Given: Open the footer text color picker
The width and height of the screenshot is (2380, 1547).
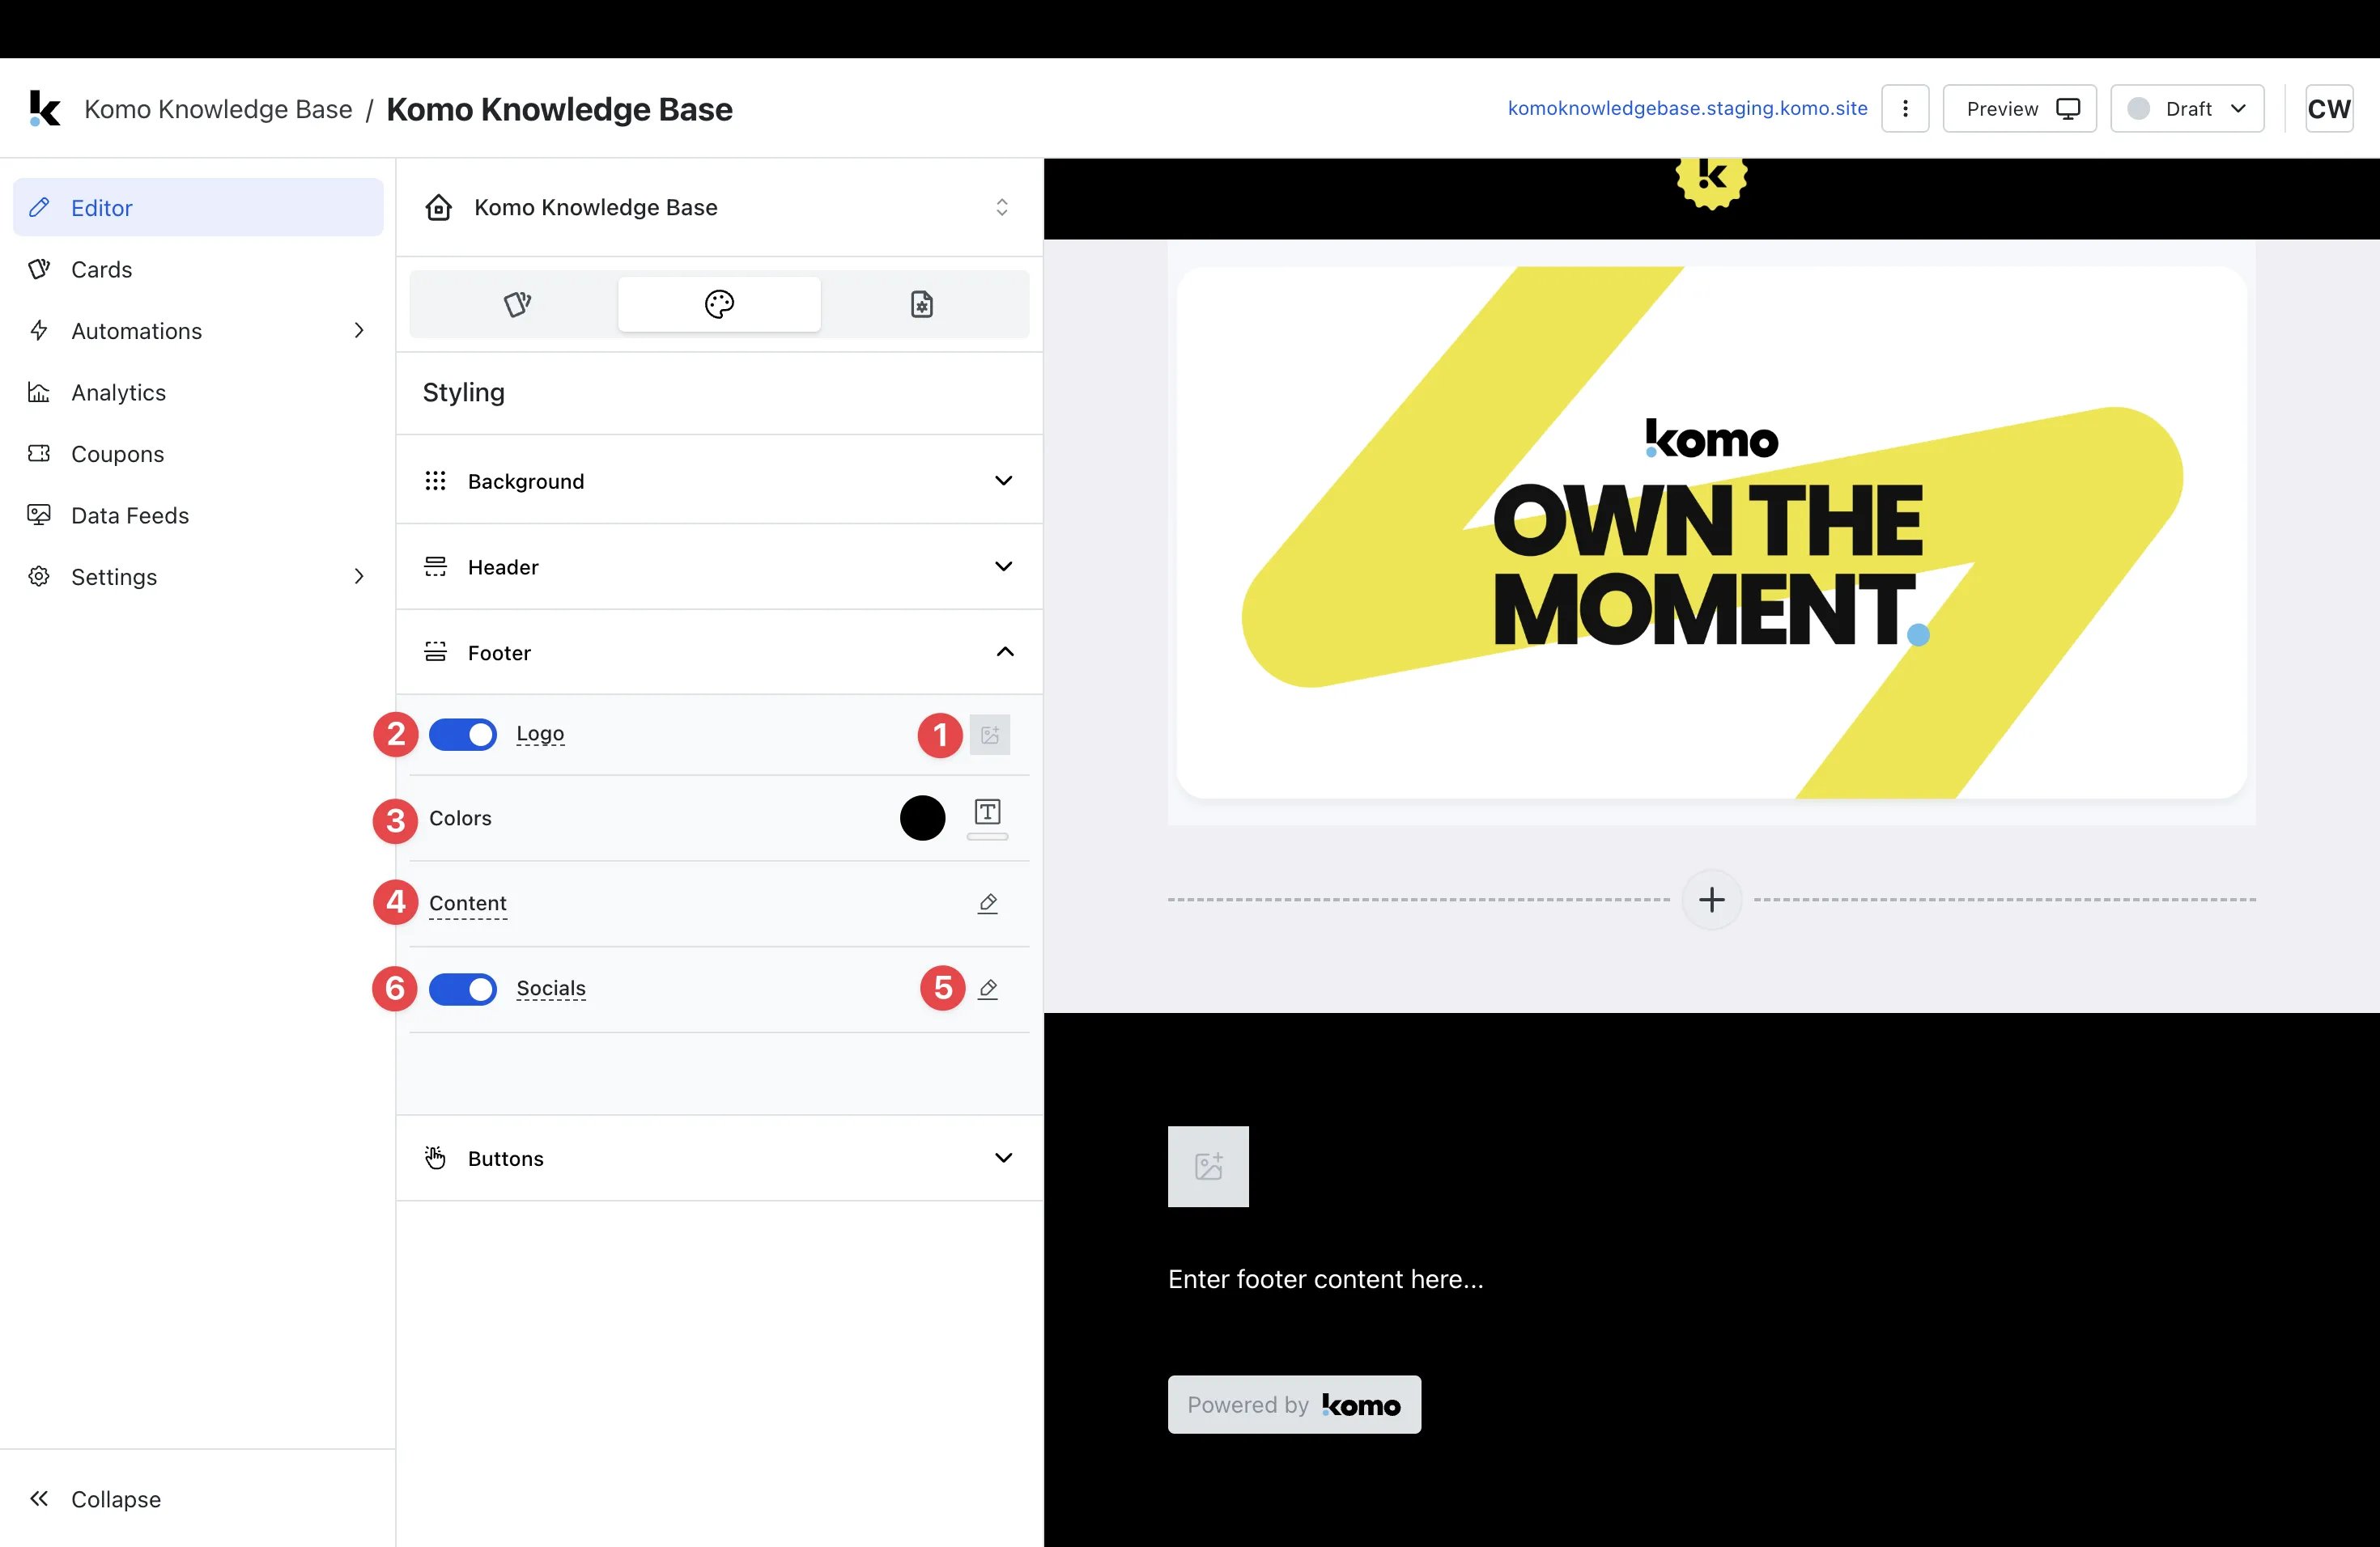Looking at the screenshot, I should click(987, 819).
